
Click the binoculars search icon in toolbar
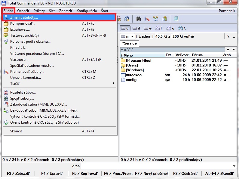[x=138, y=19]
